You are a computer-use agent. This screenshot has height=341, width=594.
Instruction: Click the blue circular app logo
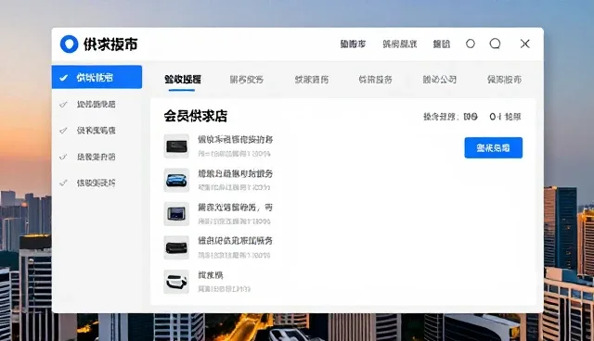coord(69,44)
